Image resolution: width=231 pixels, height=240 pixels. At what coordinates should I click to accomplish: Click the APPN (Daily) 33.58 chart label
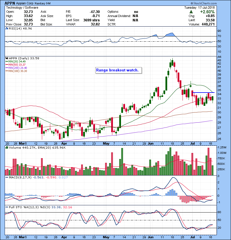pyautogui.click(x=24, y=58)
